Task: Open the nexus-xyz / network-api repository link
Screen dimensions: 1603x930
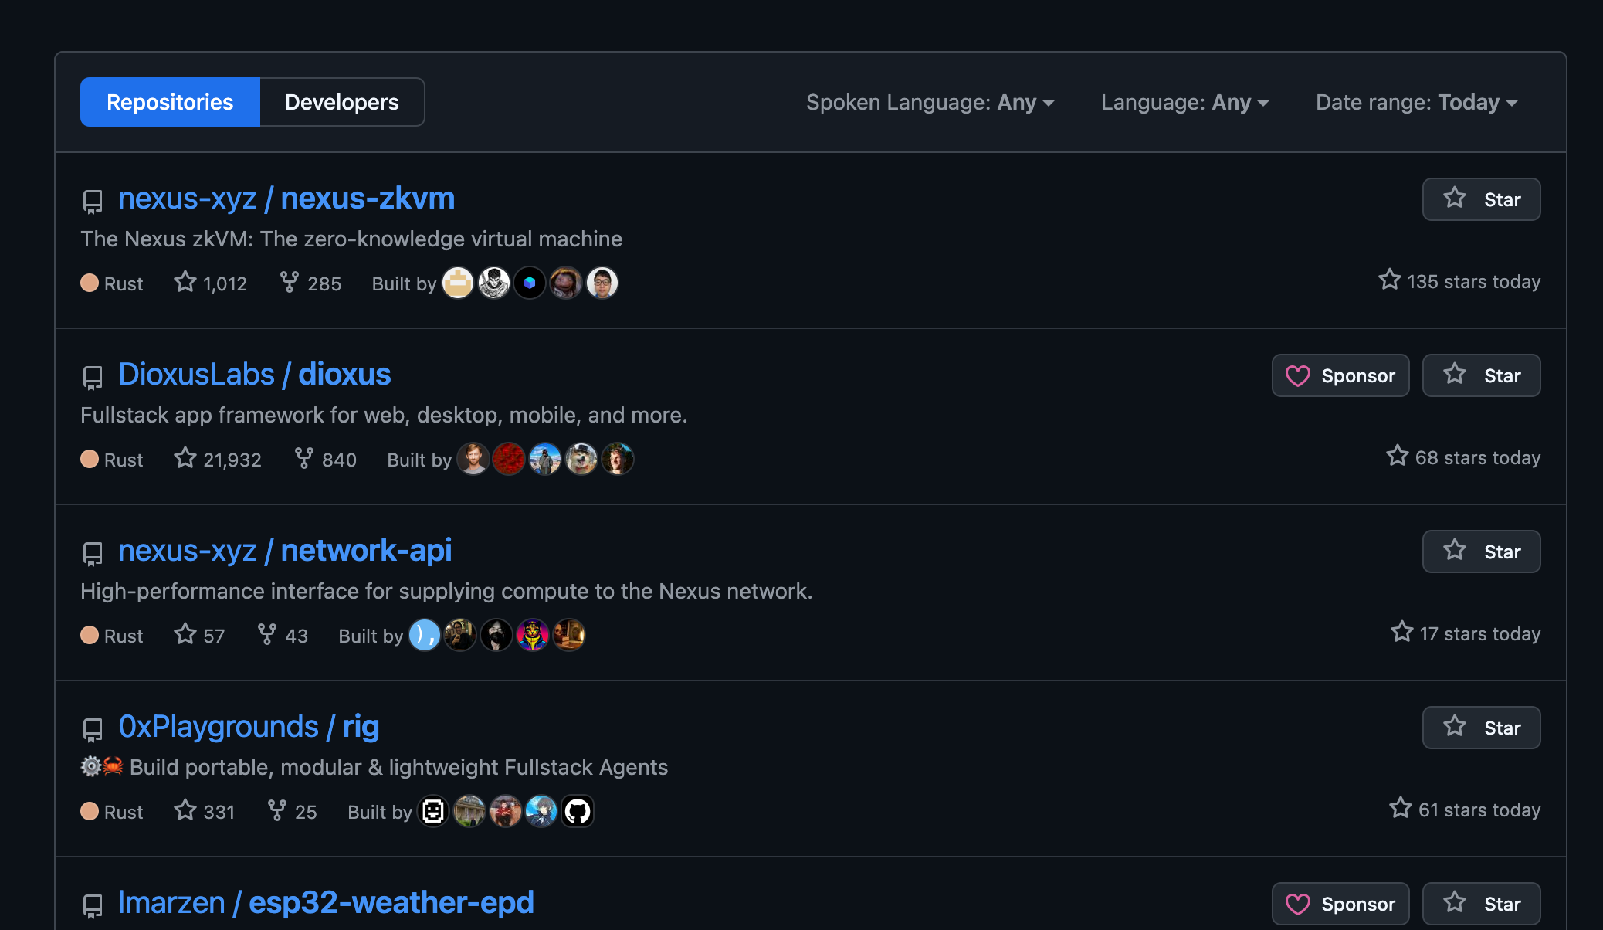Action: 285,551
